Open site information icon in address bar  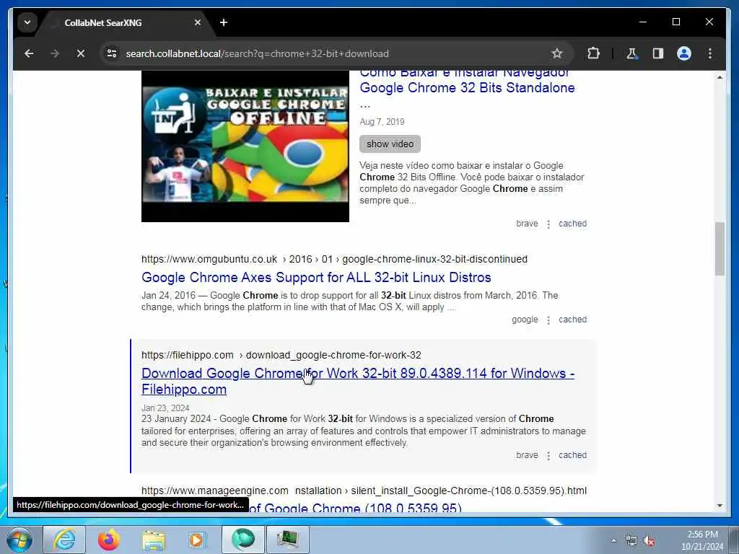112,53
